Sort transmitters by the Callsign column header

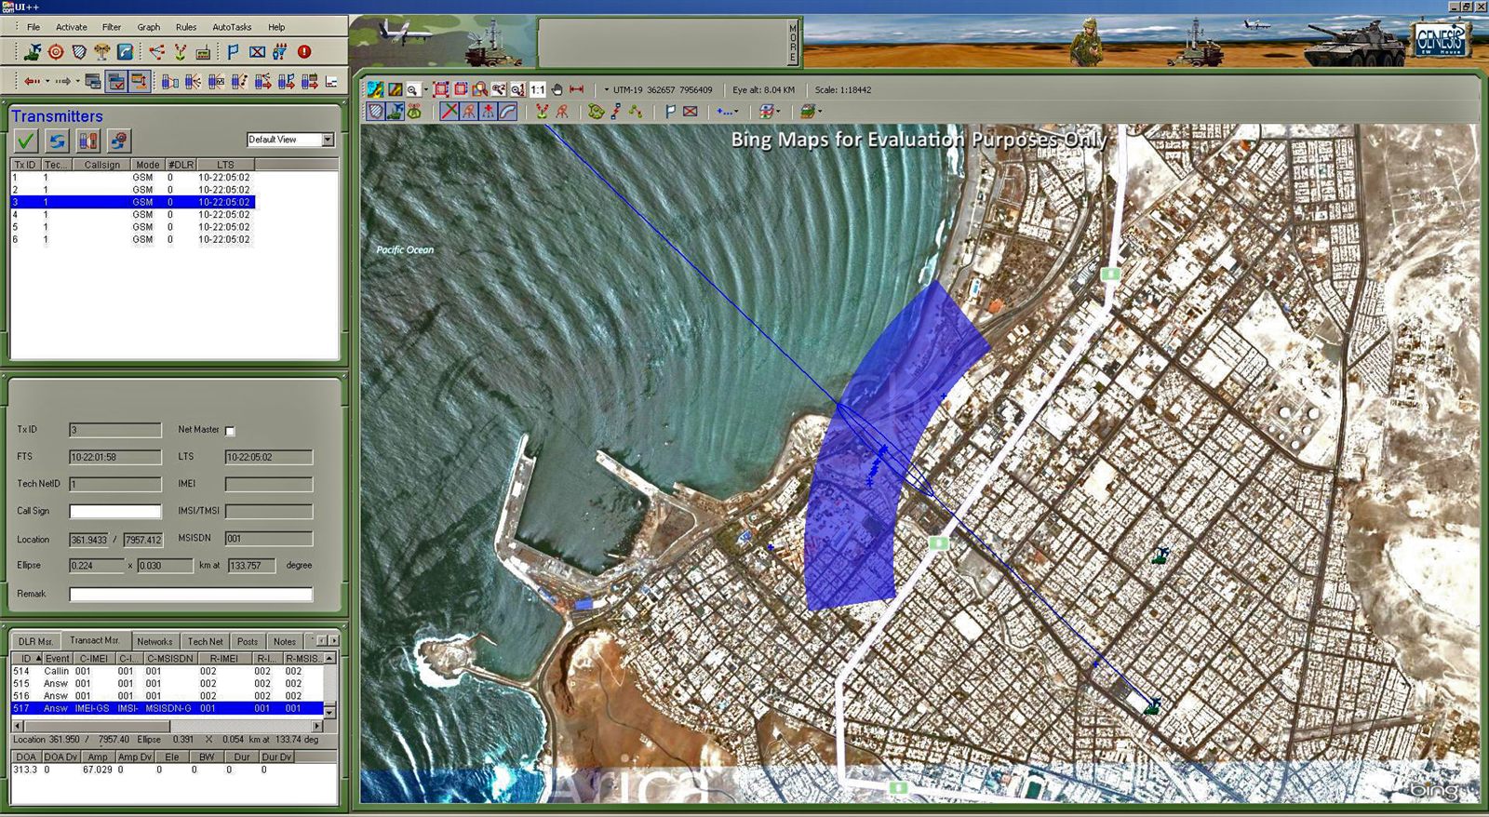102,165
